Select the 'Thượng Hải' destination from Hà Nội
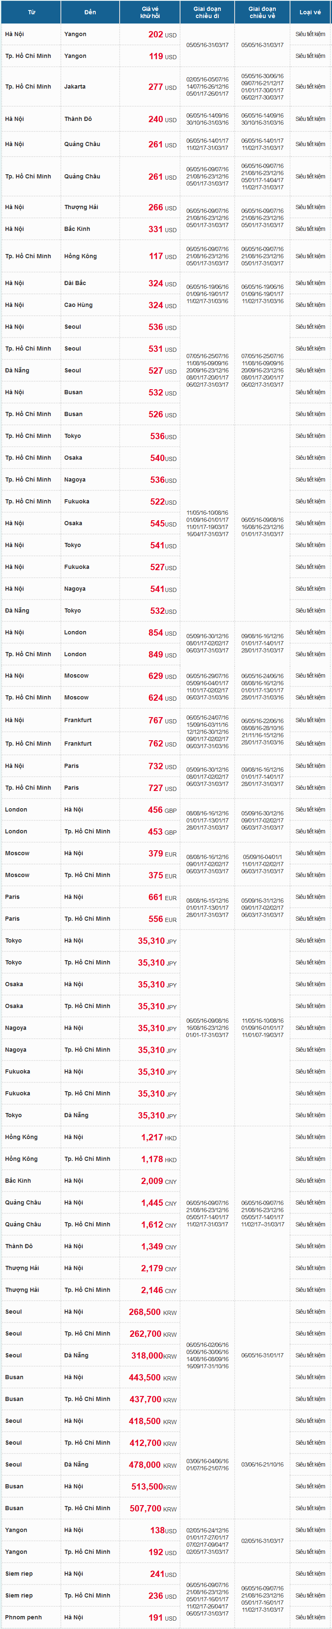 click(x=76, y=207)
